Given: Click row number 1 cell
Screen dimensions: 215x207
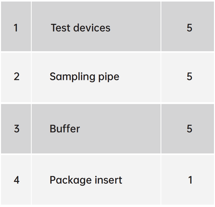Looking at the screenshot, I should click(16, 28).
